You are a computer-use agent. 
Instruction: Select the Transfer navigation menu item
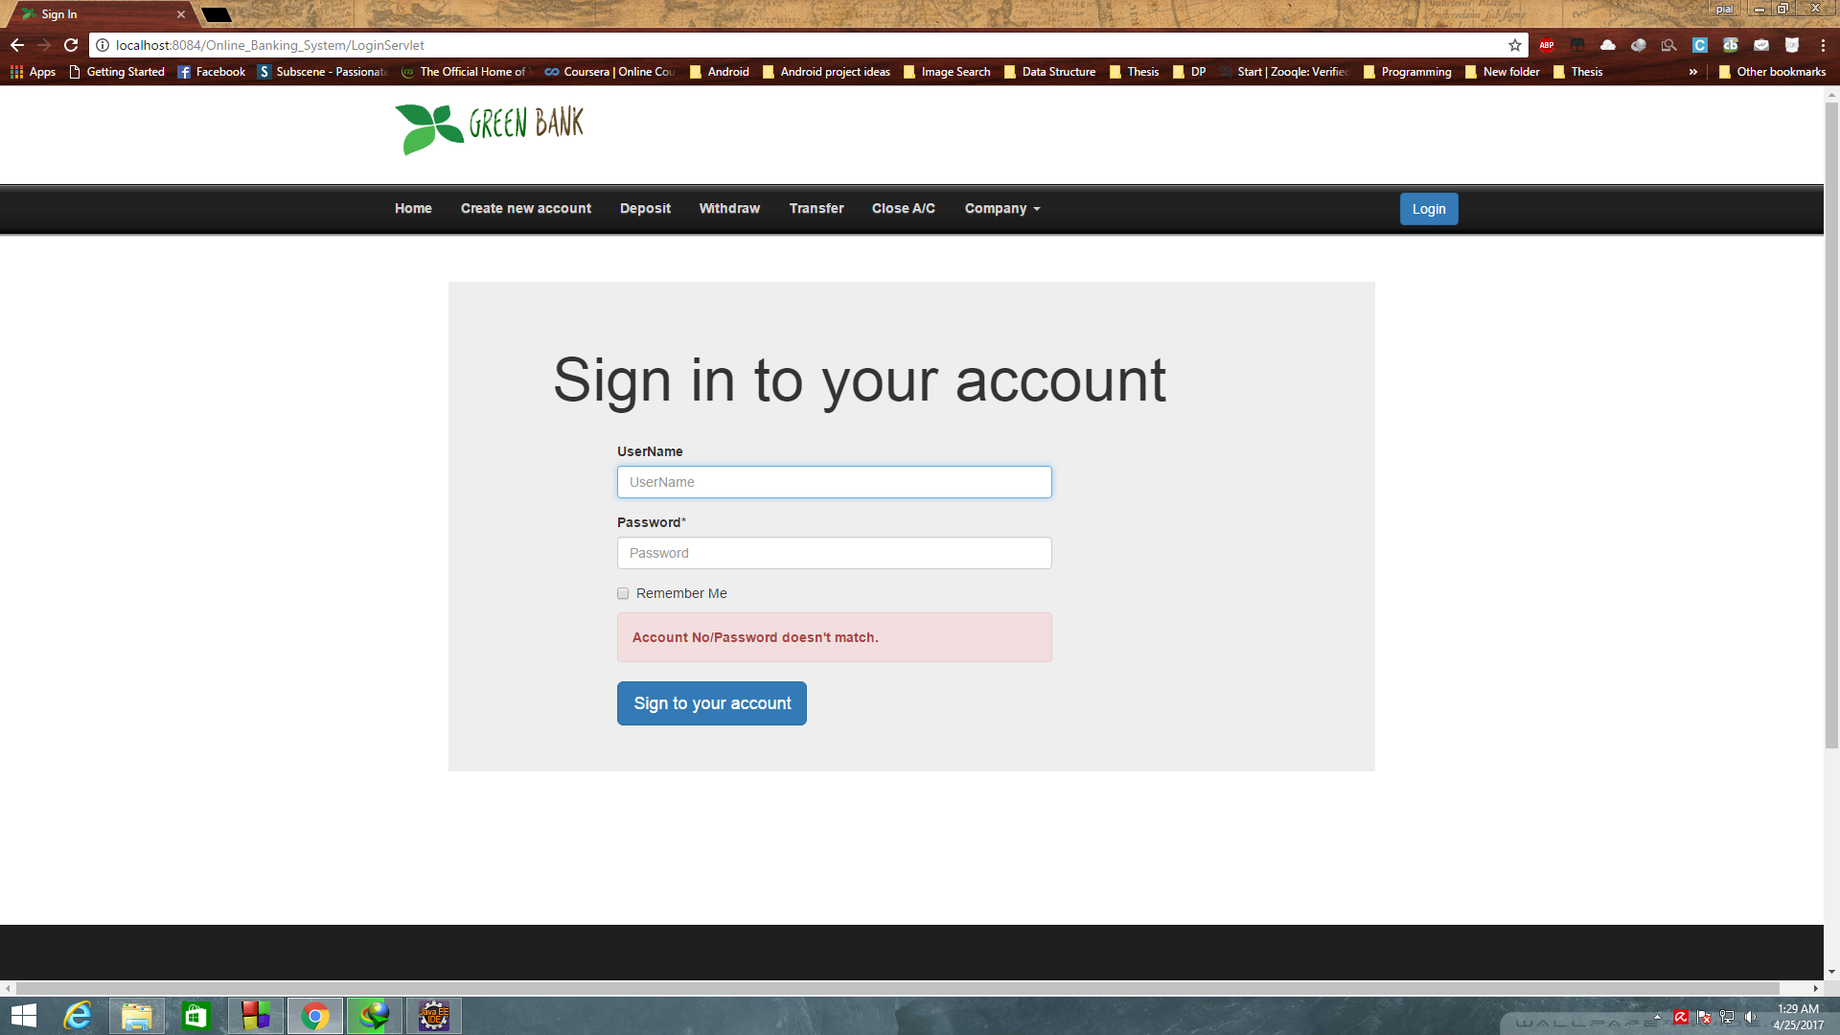pos(816,207)
